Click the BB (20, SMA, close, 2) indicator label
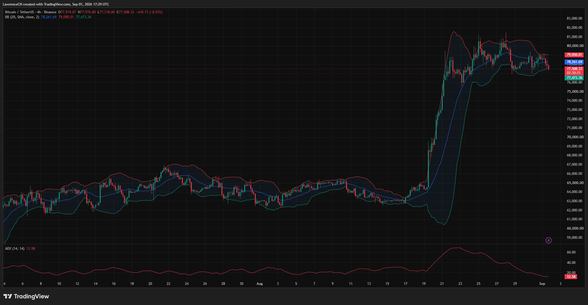This screenshot has height=305, width=588. [x=22, y=17]
